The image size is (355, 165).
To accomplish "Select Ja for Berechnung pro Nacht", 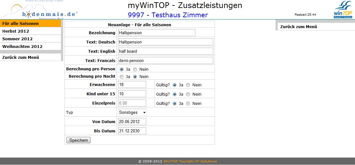I will tap(122, 77).
